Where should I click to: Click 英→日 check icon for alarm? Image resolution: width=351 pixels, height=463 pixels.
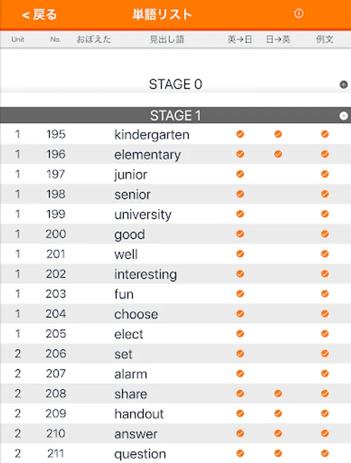coord(240,373)
